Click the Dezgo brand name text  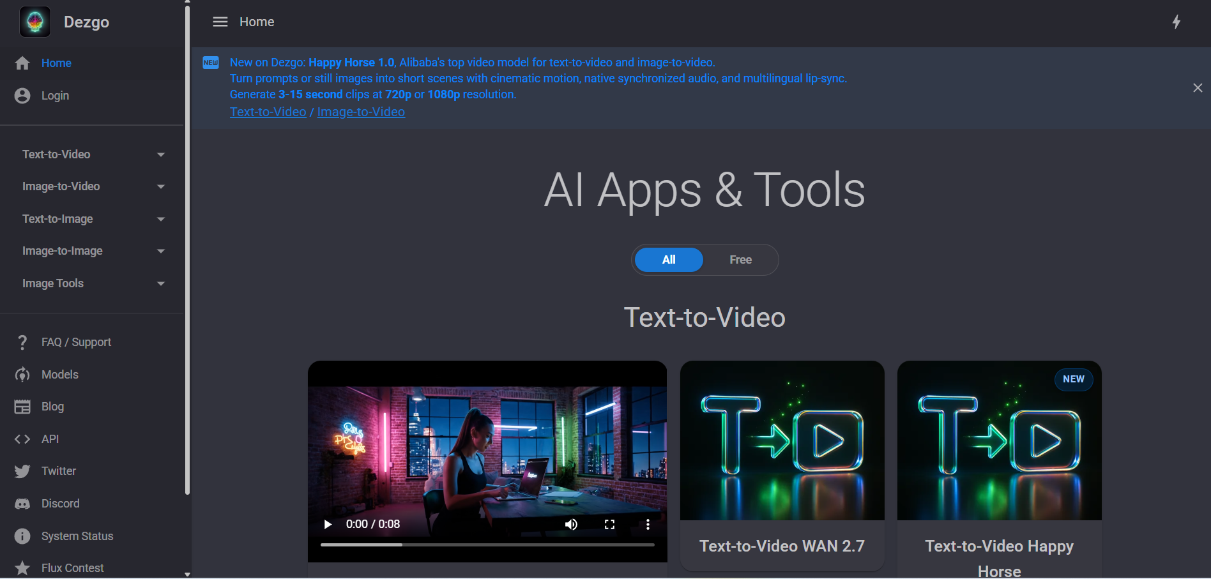pos(86,22)
